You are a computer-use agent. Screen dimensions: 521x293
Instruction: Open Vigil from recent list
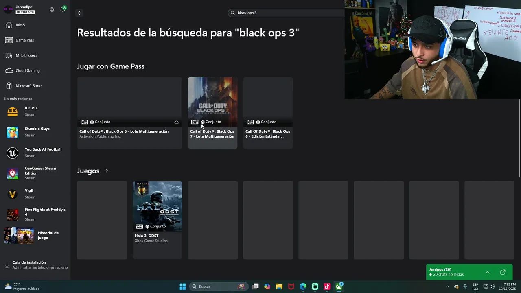[x=35, y=194]
